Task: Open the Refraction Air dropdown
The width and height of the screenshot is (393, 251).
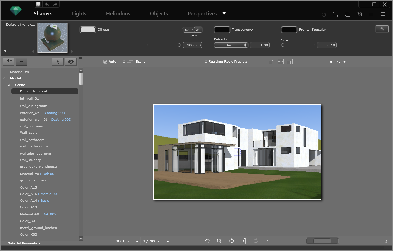Action: (x=231, y=45)
